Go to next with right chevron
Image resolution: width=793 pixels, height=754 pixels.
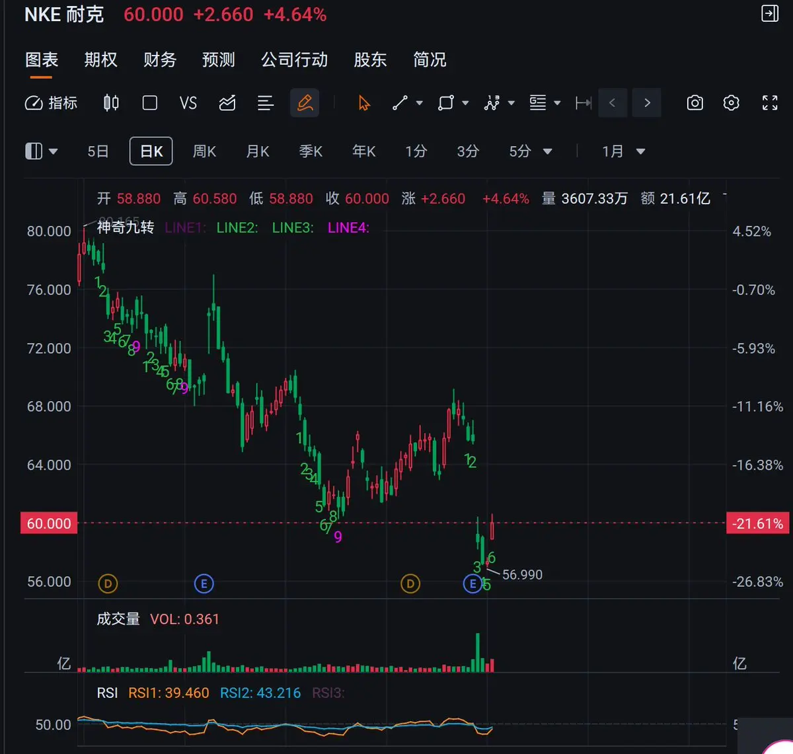(647, 103)
